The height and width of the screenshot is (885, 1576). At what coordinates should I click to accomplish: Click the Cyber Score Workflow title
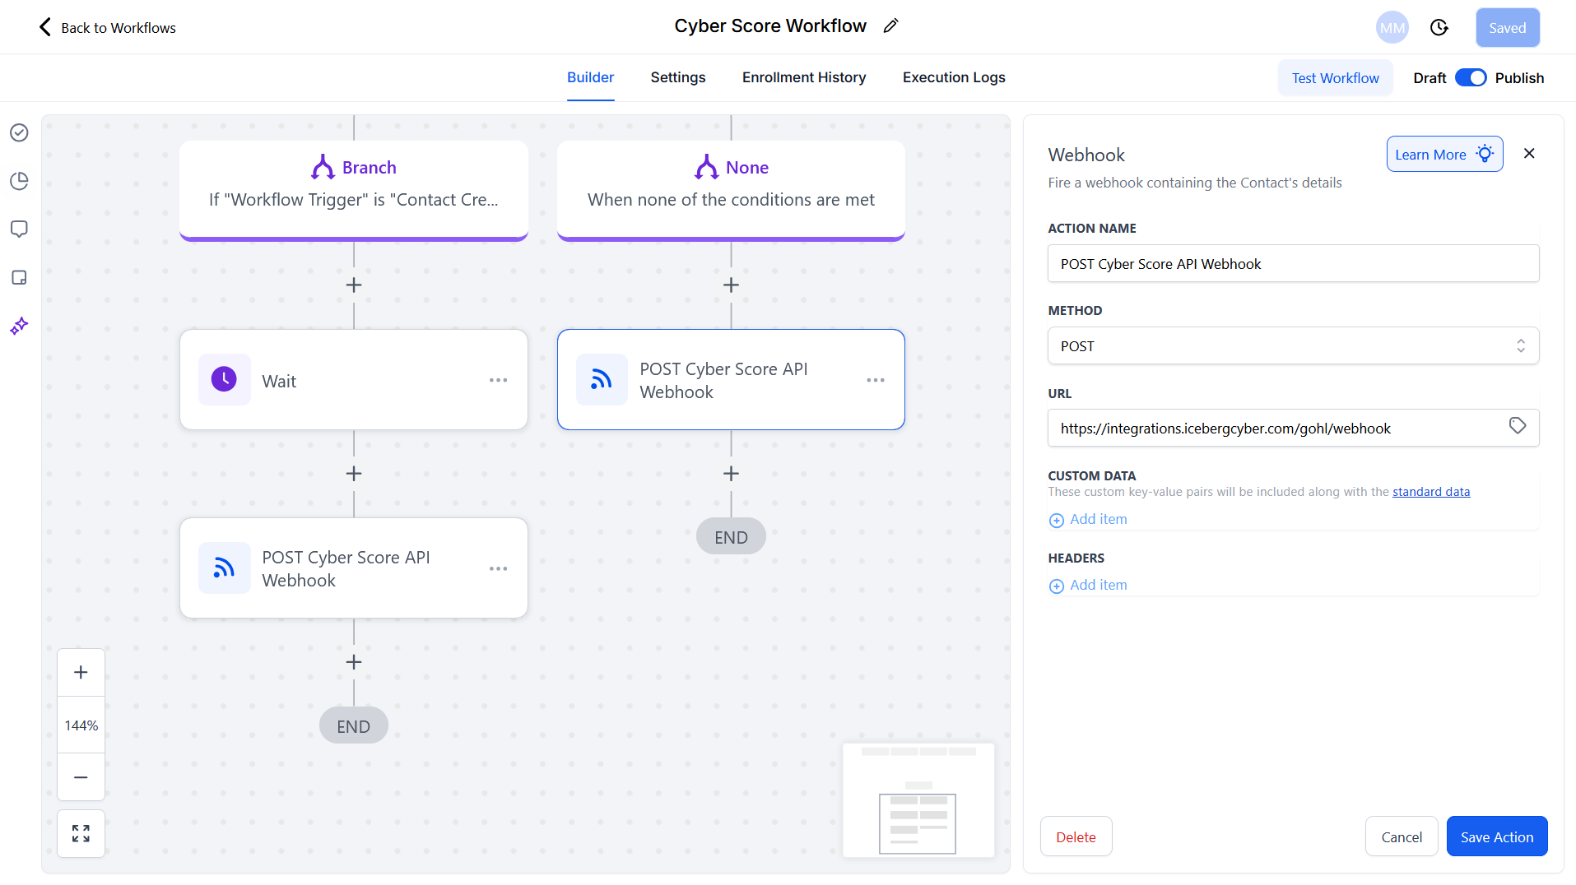770,26
